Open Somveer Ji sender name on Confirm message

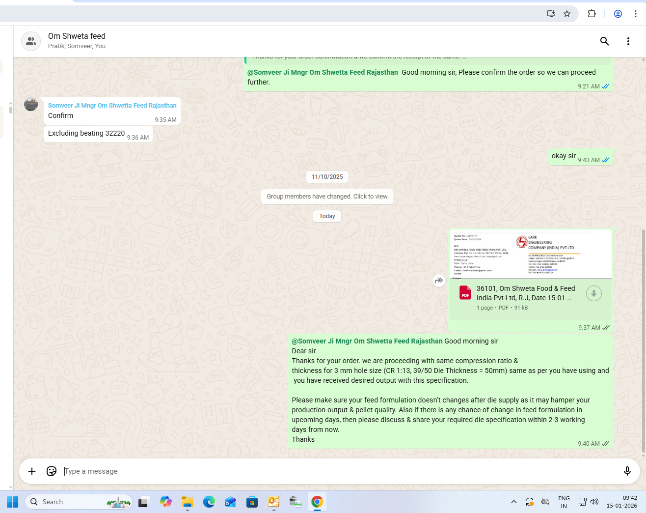tap(112, 106)
